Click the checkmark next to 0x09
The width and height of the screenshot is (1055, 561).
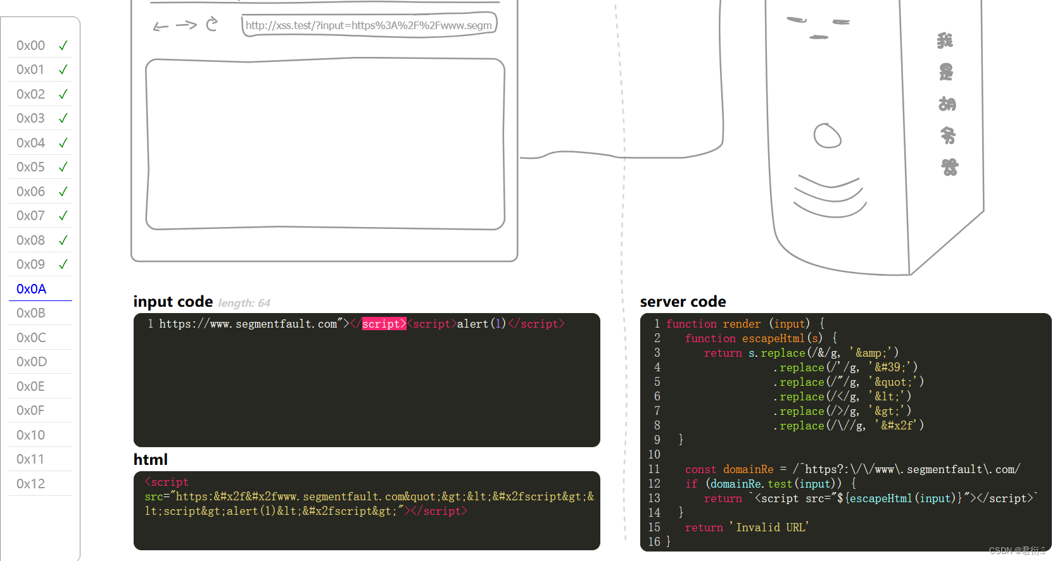coord(63,264)
